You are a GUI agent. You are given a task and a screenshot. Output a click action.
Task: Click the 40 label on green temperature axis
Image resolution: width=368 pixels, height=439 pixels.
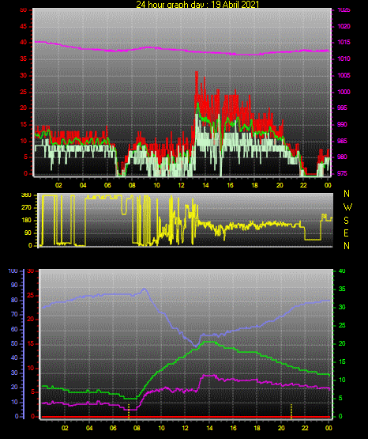[342, 271]
